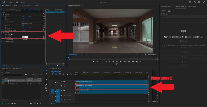Image resolution: width=207 pixels, height=107 pixels.
Task: Click Project panel thumbnail zoom slider
Action: tap(18, 103)
